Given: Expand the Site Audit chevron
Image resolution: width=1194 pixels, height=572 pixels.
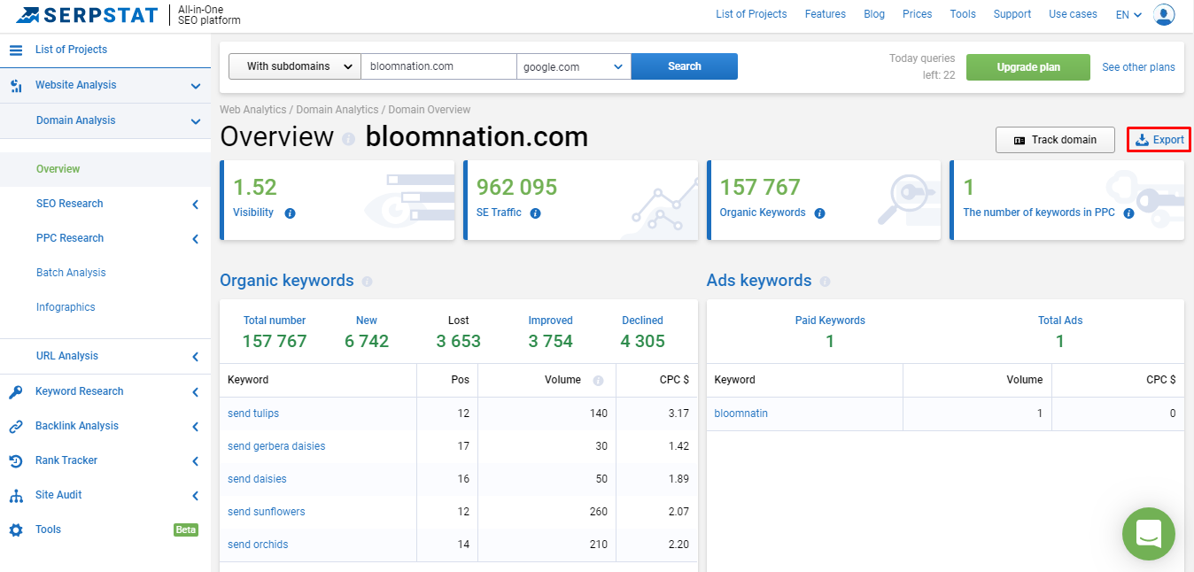Looking at the screenshot, I should pyautogui.click(x=196, y=495).
